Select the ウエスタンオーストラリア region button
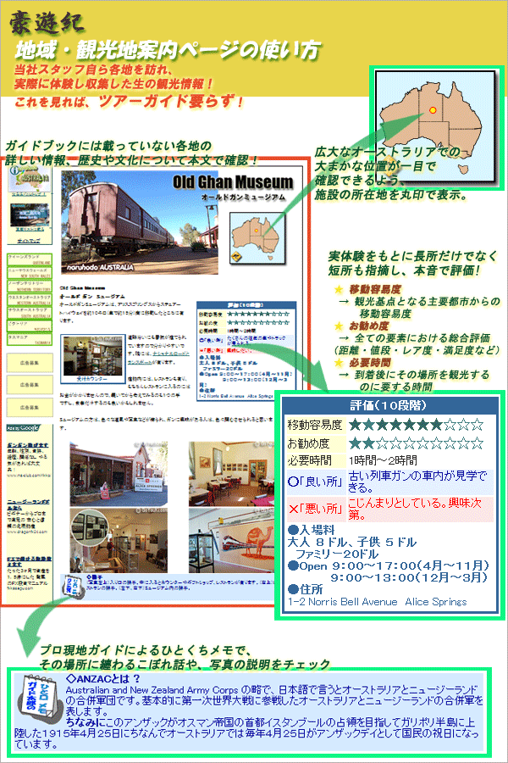Viewport: 508px width, 763px height. (x=29, y=299)
